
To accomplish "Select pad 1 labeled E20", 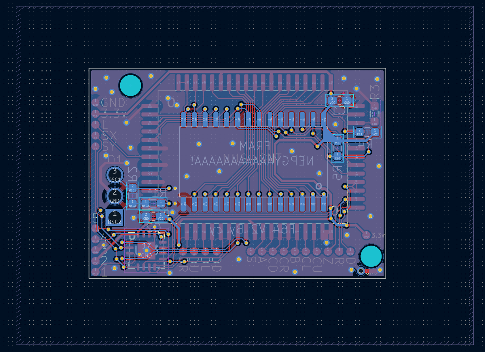I will [x=337, y=156].
